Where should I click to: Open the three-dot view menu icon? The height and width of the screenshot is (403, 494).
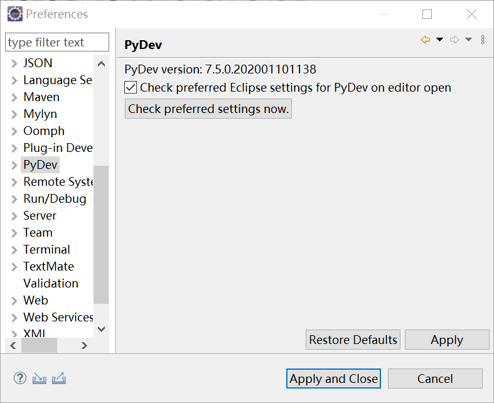pyautogui.click(x=483, y=40)
